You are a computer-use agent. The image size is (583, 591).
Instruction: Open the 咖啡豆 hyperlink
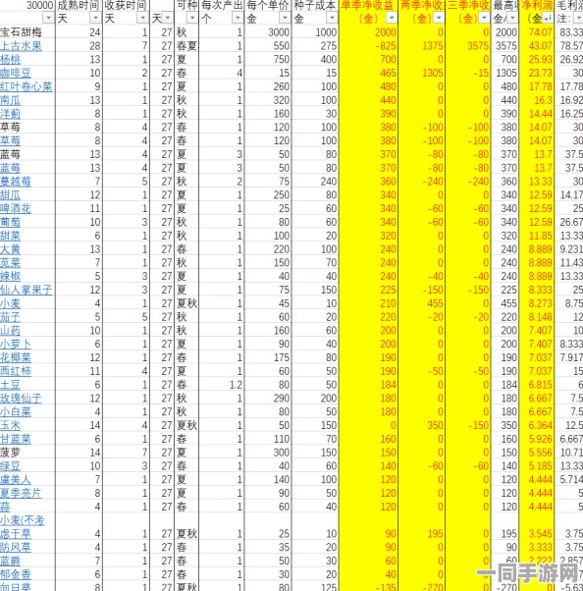click(x=16, y=73)
